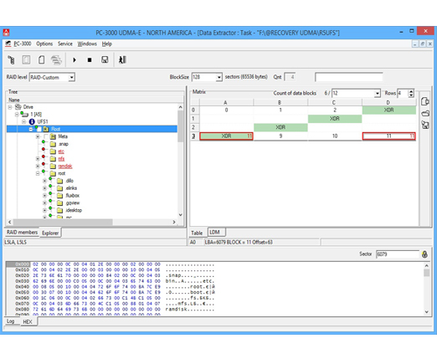Tick the checkbox beside the .dillo folder
The height and width of the screenshot is (364, 437).
click(53, 181)
